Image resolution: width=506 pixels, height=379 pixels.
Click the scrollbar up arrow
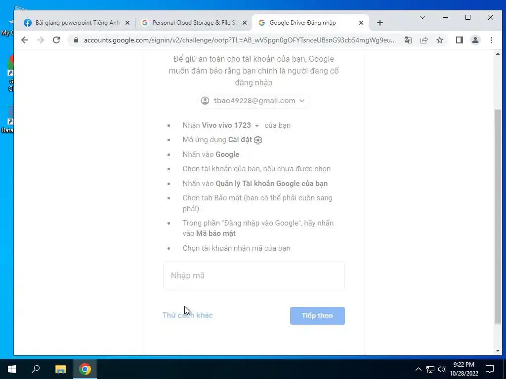(497, 54)
